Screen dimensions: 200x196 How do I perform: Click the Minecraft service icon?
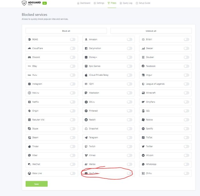point(143,93)
